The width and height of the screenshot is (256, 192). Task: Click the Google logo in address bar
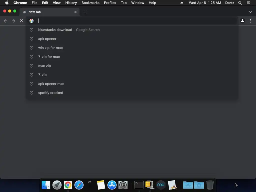31,21
